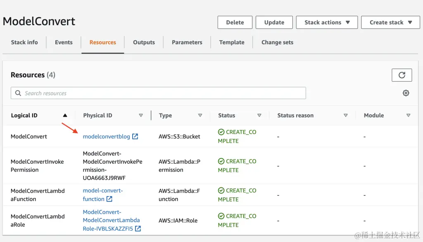Toggle Physical ID column sort arrow
This screenshot has height=242, width=423.
(x=141, y=115)
